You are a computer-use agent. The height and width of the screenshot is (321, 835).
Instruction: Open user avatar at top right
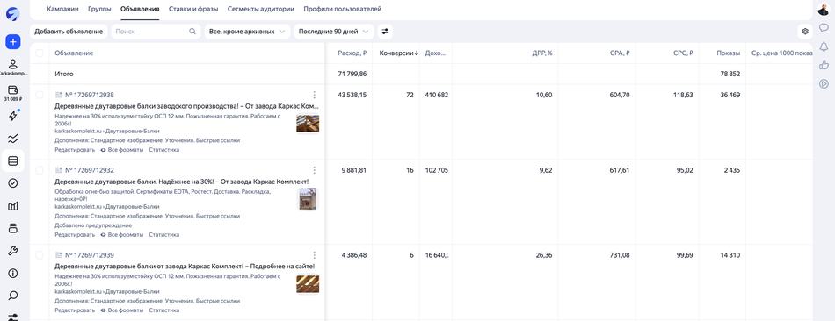tap(824, 9)
